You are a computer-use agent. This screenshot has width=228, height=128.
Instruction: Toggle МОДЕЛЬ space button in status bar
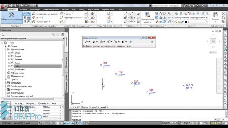tap(166, 123)
